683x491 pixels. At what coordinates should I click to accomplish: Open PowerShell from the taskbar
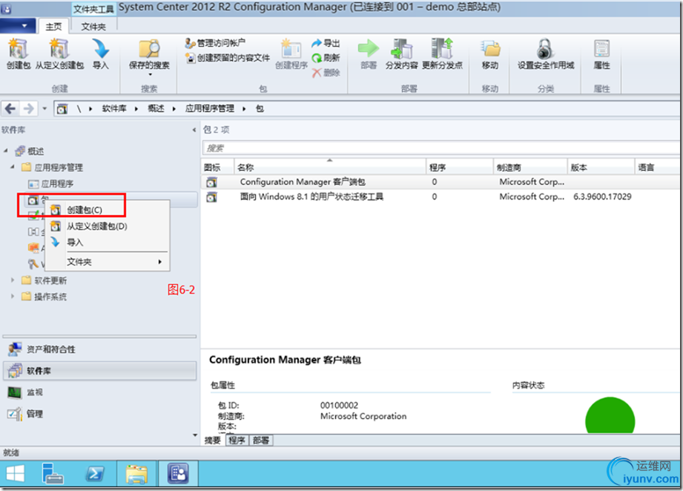(96, 474)
